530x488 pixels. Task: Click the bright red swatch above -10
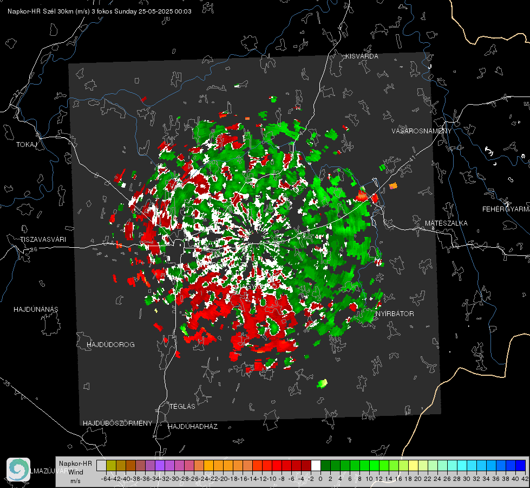coord(277,465)
